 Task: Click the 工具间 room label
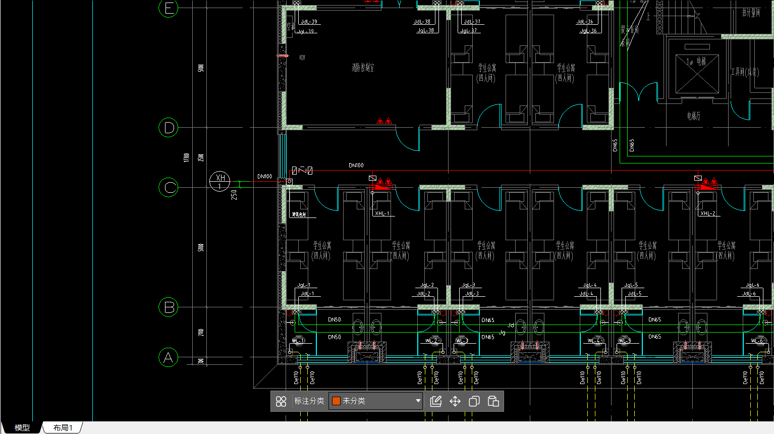[x=745, y=72]
